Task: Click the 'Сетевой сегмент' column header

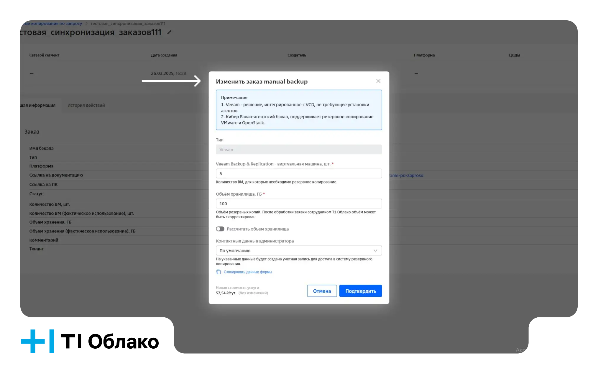Action: [44, 55]
